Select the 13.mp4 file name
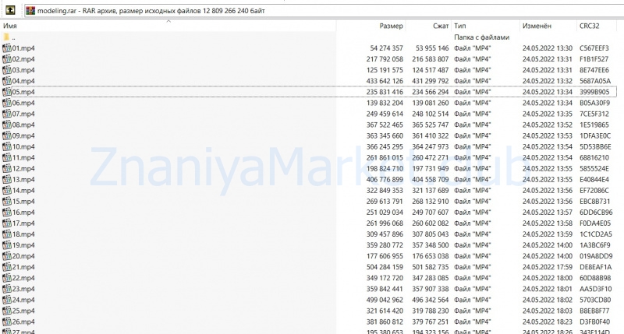 (x=23, y=179)
